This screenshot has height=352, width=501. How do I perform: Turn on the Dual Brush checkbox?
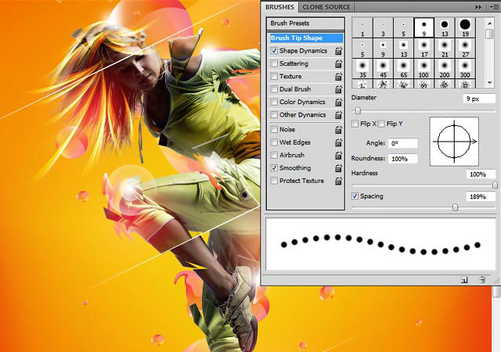coord(274,89)
